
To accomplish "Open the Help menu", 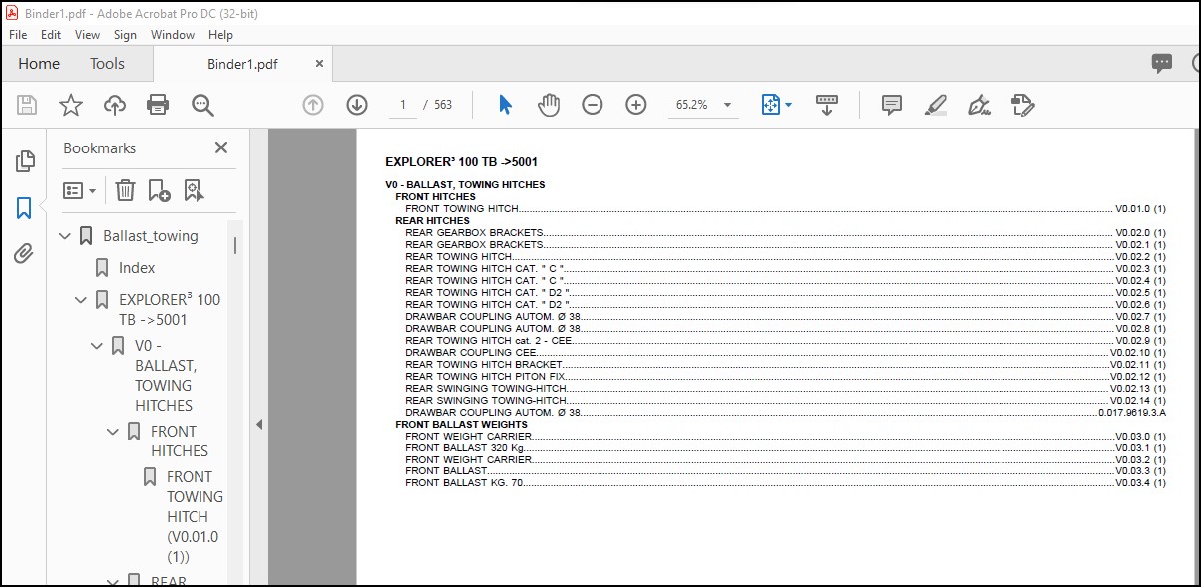I will tap(220, 34).
